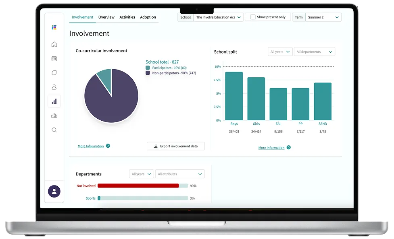Select the bar chart analytics icon
Screen dimensions: 394x239
point(54,102)
